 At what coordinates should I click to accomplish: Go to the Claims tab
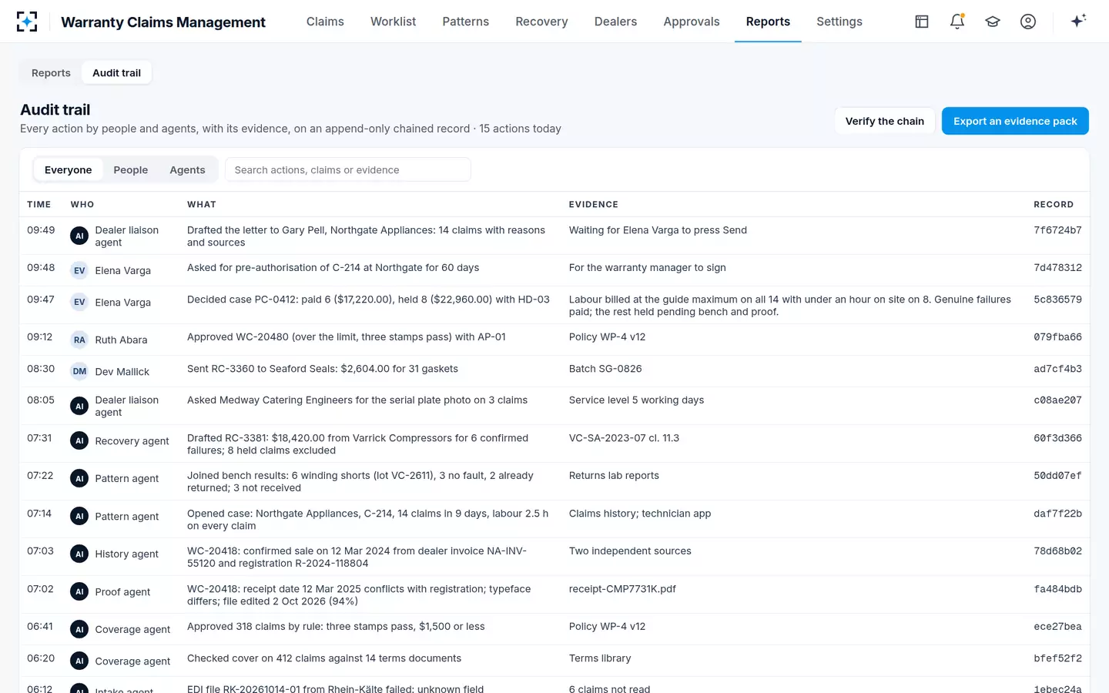325,22
